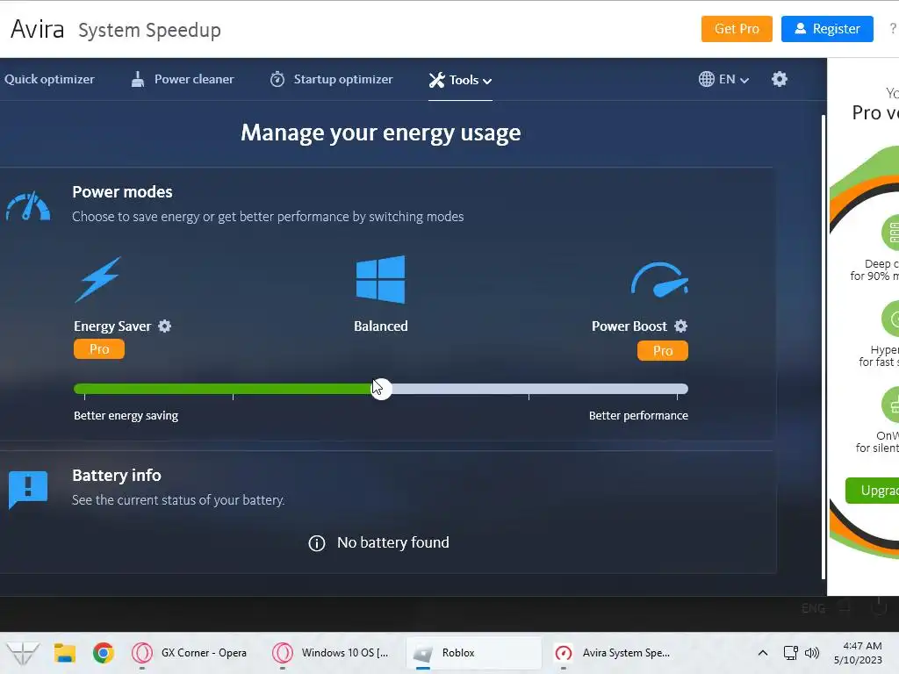Switch to Power cleaner tab
This screenshot has width=899, height=674.
[183, 79]
